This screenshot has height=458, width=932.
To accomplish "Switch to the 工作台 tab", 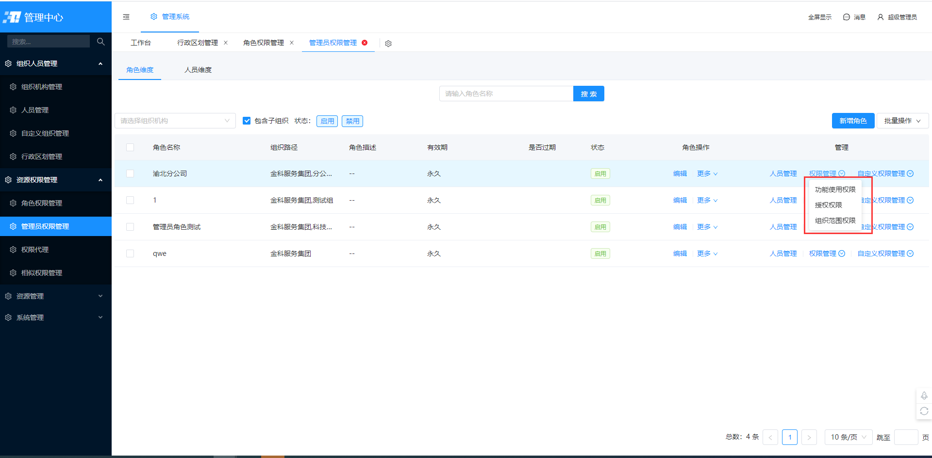I will coord(141,43).
